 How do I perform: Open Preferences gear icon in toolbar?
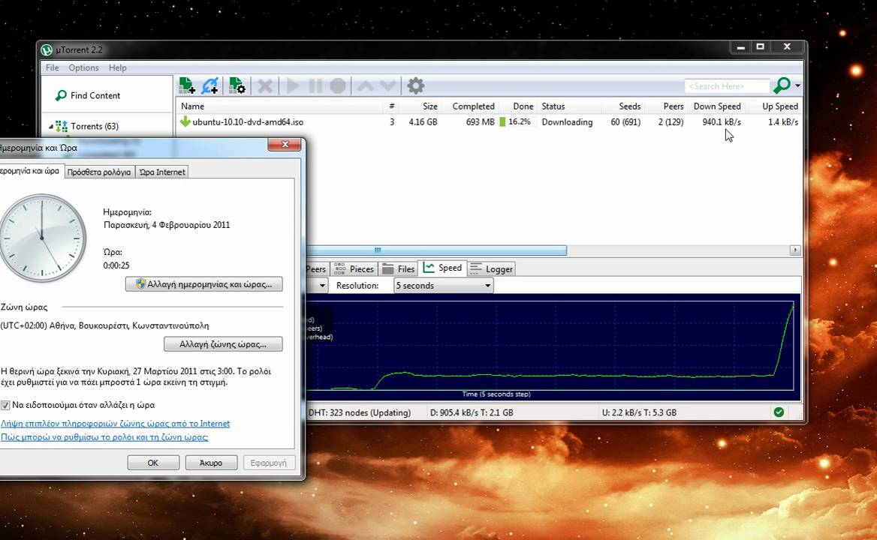[x=415, y=86]
